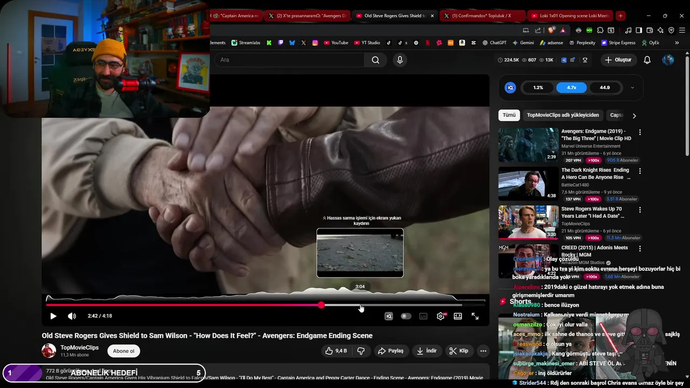Enter fullscreen mode

click(x=475, y=316)
